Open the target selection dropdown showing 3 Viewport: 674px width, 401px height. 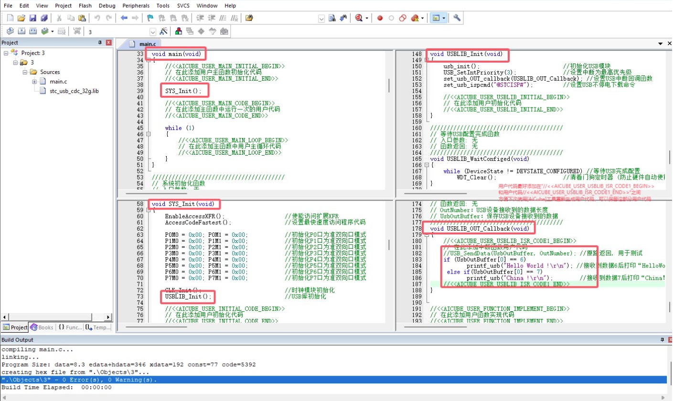pos(153,32)
